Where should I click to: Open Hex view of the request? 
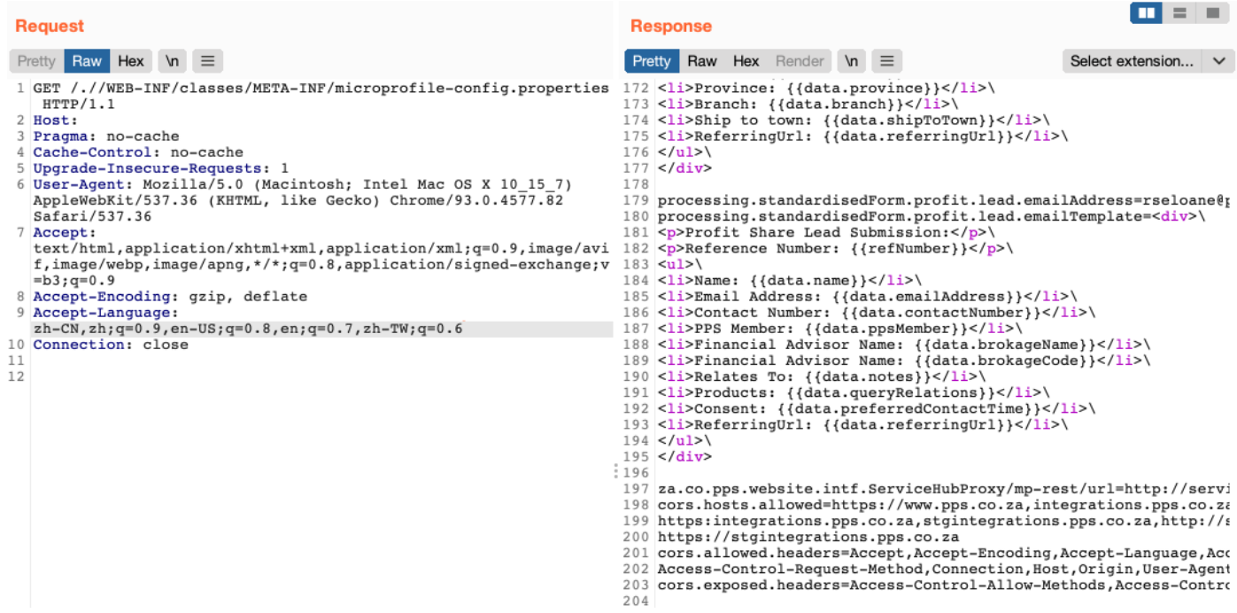pyautogui.click(x=130, y=61)
